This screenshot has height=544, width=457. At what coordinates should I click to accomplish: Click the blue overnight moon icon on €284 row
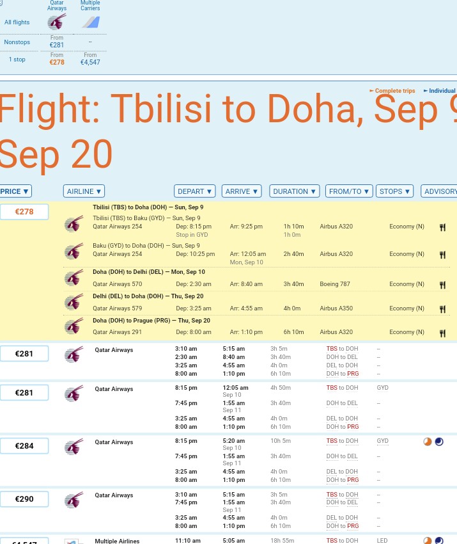point(439,442)
